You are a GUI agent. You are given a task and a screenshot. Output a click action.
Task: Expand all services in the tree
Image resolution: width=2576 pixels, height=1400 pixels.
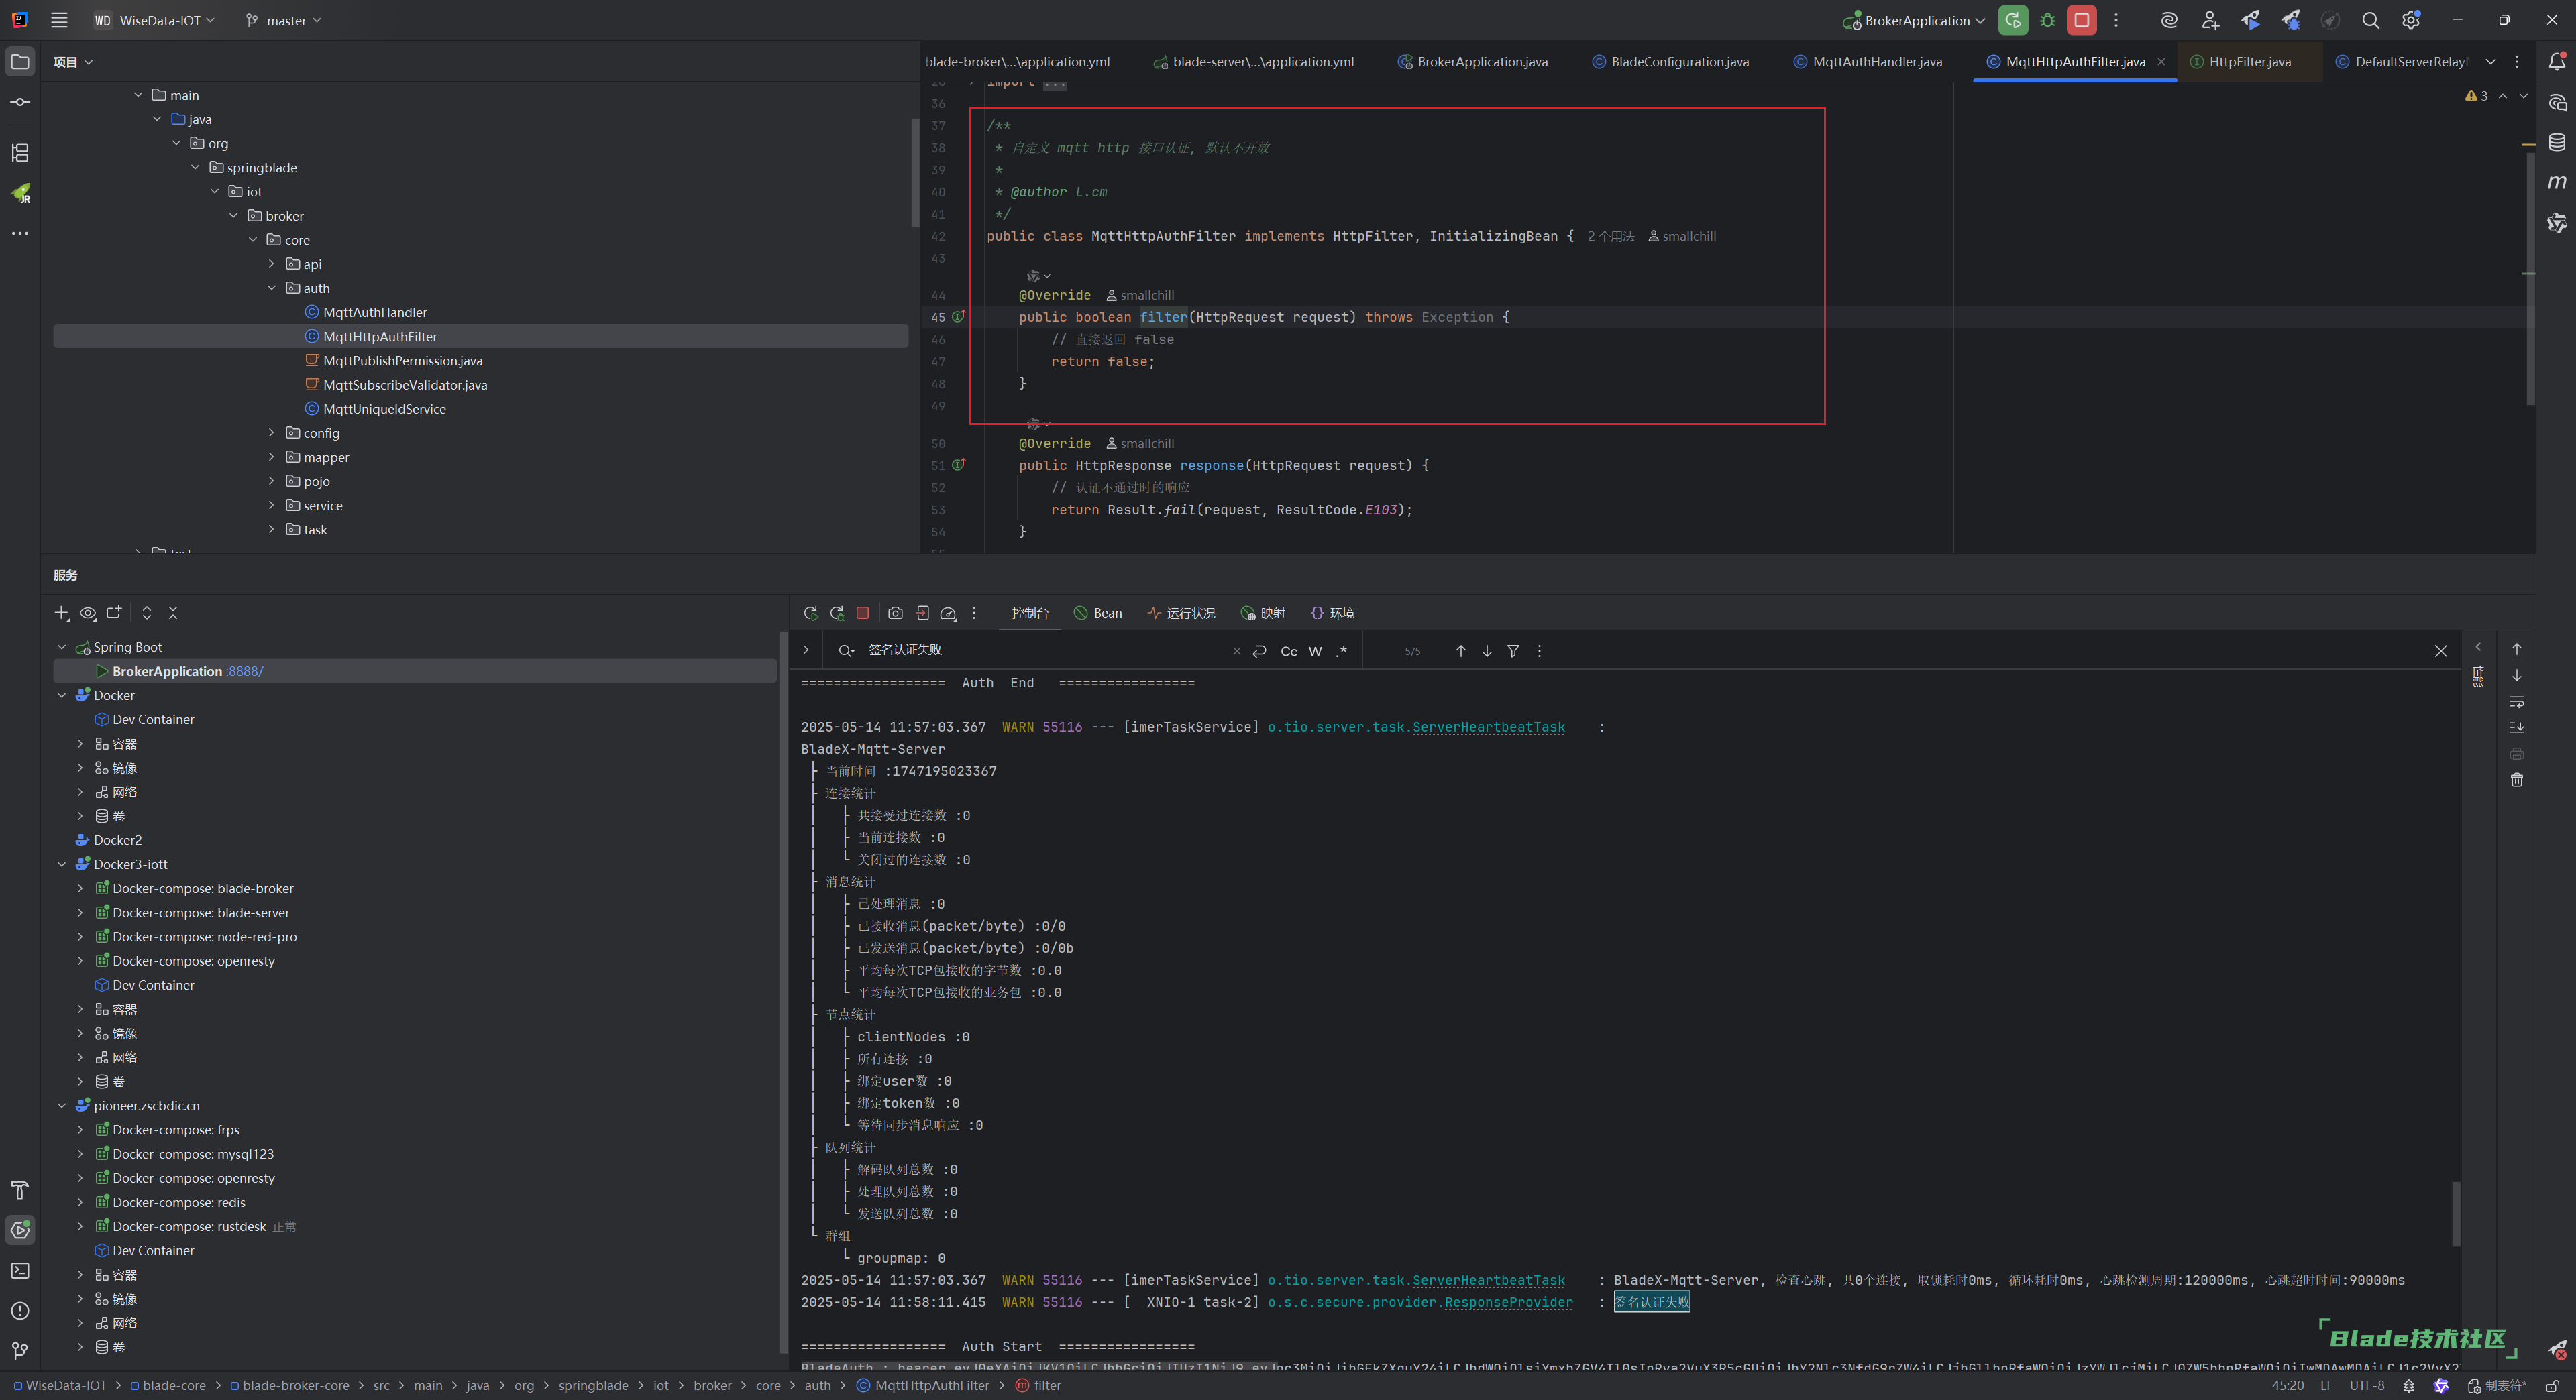pyautogui.click(x=147, y=613)
